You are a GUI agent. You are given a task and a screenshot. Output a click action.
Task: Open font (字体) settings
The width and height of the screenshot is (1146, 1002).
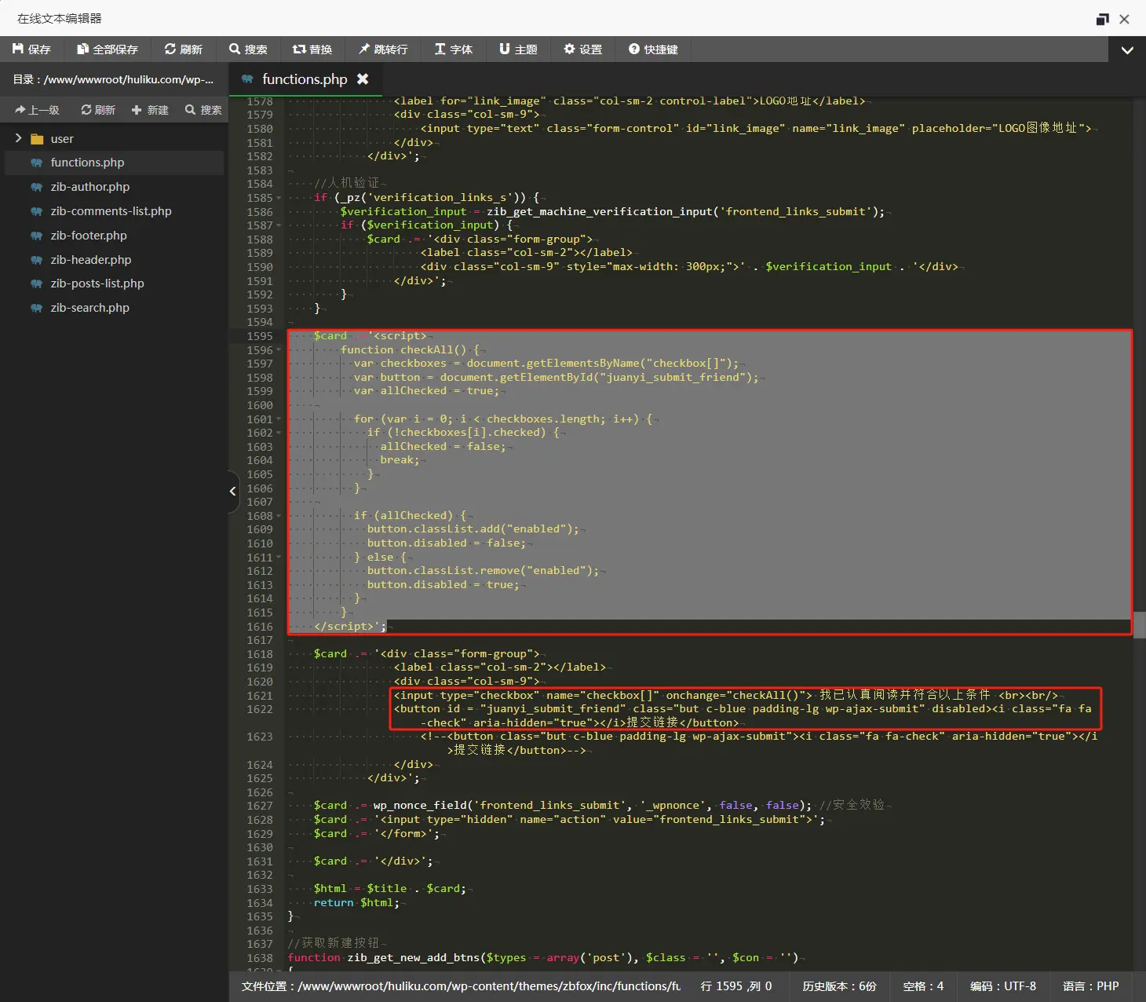pos(454,49)
